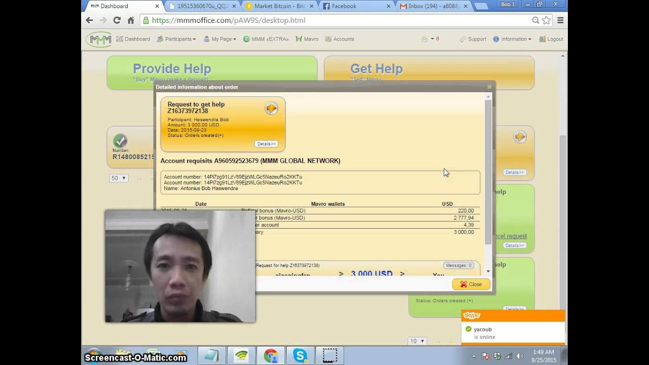Image resolution: width=649 pixels, height=365 pixels.
Task: Click Details>> below the cancel request link
Action: 514,245
